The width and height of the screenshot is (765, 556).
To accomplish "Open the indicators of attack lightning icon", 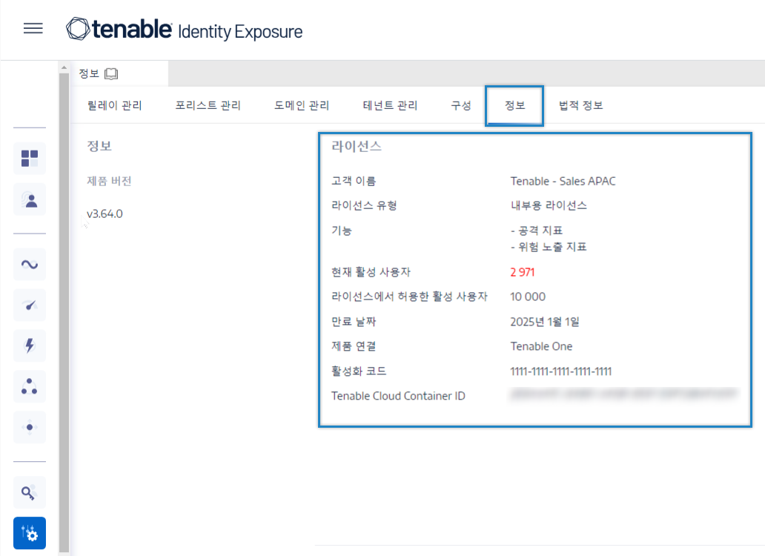I will tap(30, 345).
